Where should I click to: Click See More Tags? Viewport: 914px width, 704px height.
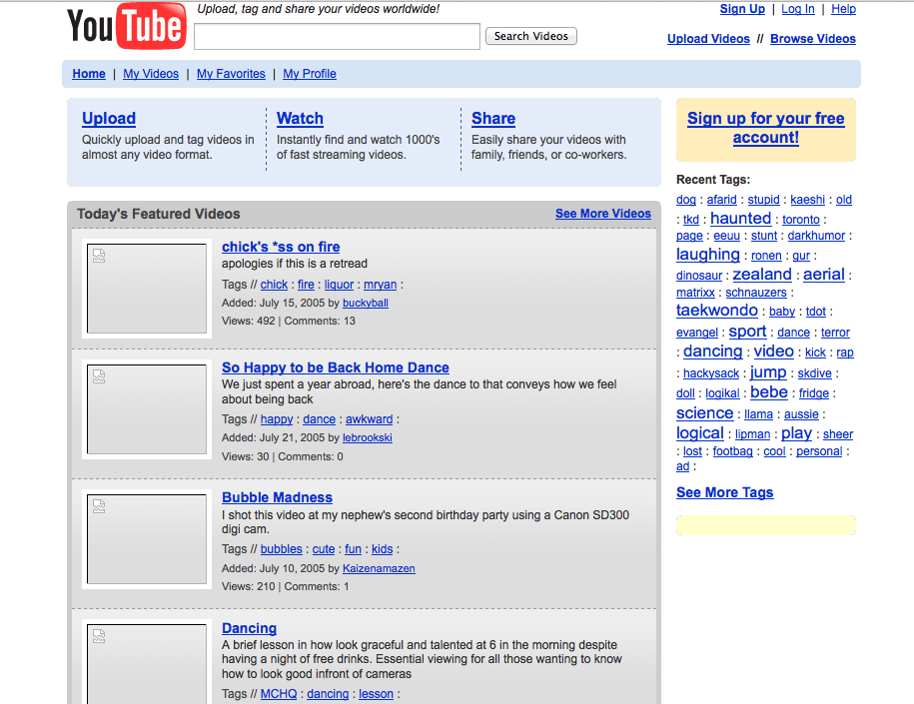724,492
